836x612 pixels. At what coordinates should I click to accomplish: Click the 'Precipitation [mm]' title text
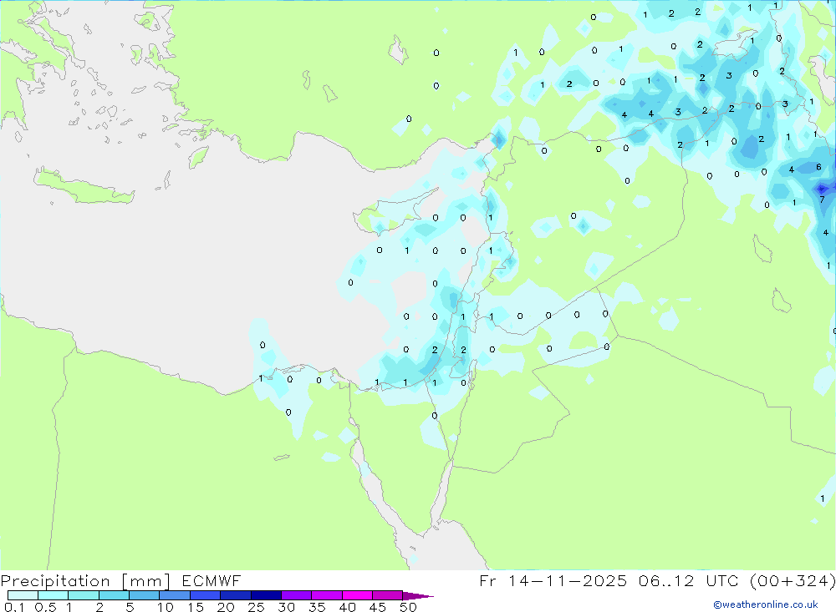[x=85, y=581]
